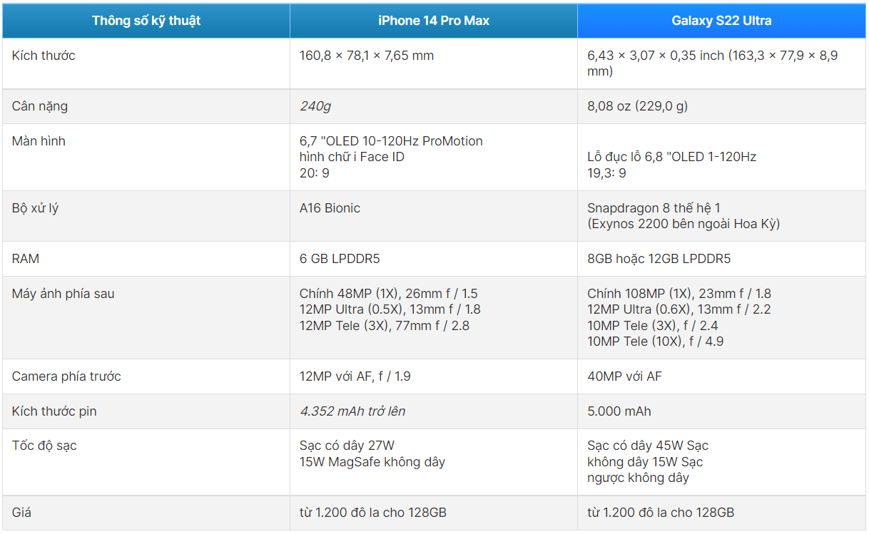Click the 'Bộ xử lý' row label

click(35, 208)
